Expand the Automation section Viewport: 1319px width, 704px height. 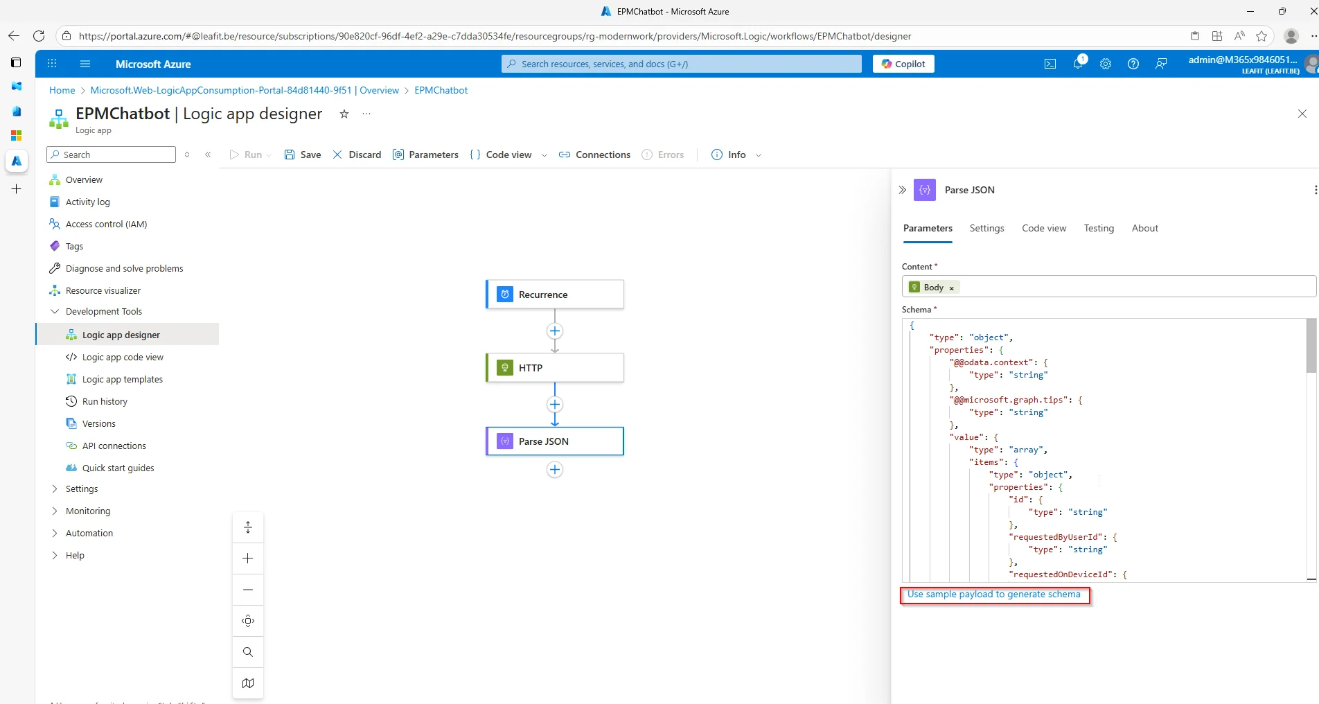tap(55, 534)
